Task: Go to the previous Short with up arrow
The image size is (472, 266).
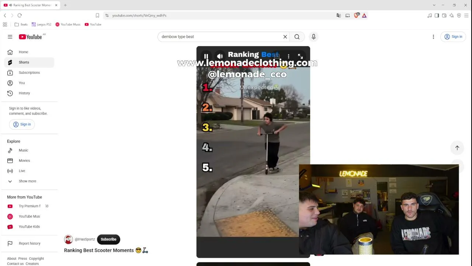Action: pyautogui.click(x=457, y=148)
